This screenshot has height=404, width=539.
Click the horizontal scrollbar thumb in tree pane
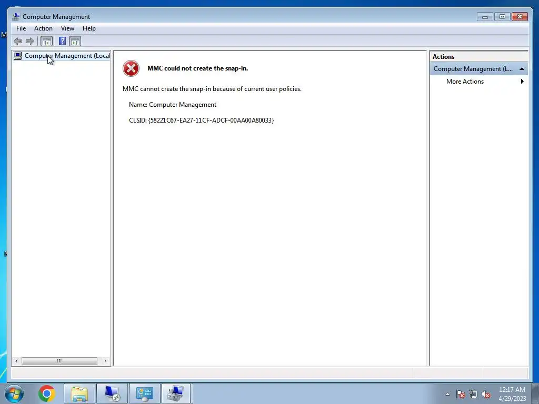(x=59, y=361)
